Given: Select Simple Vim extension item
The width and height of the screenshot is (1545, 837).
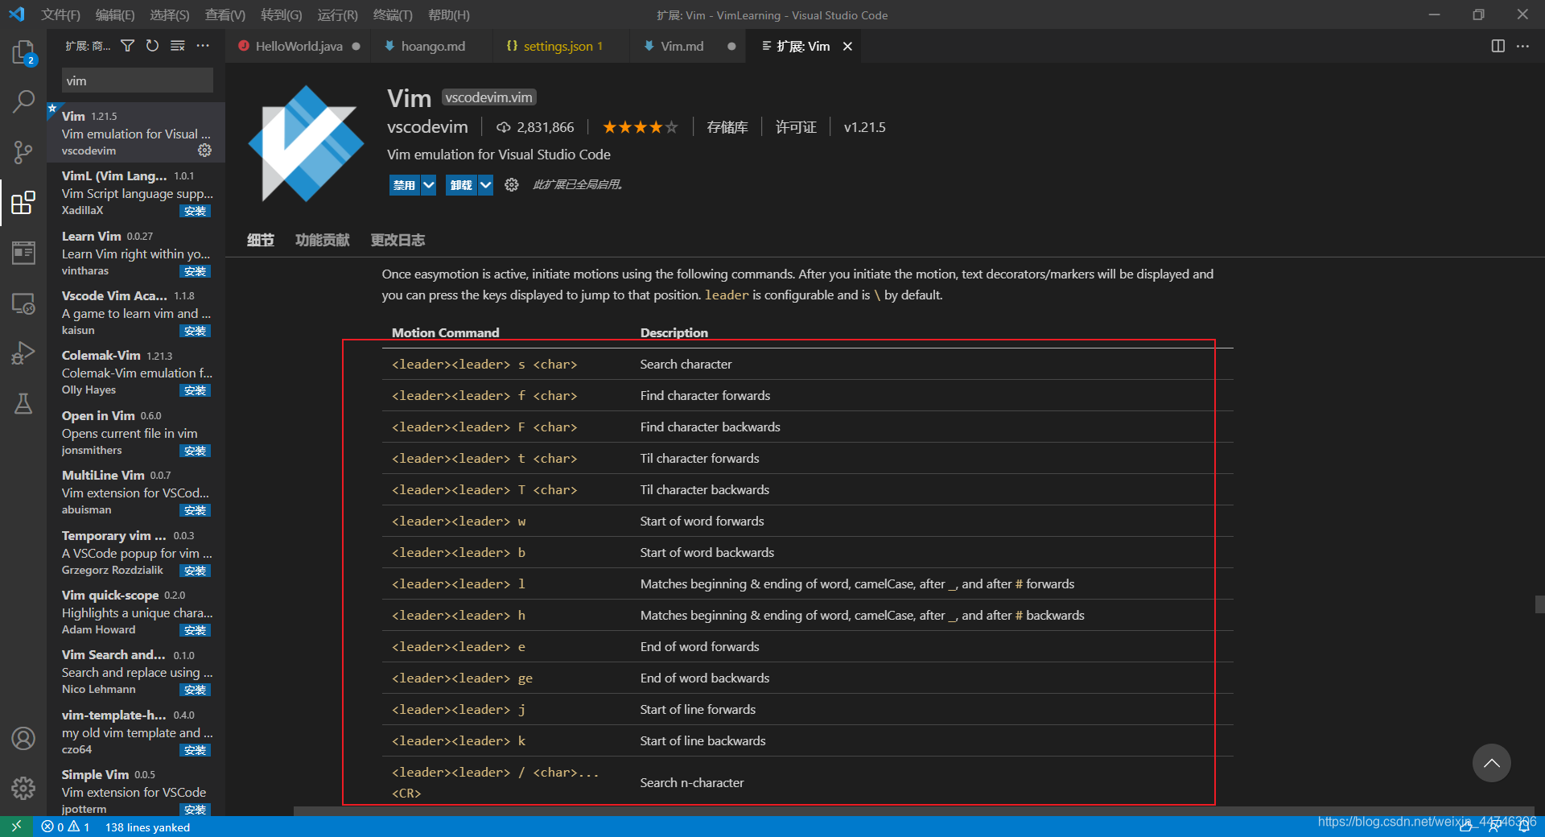Looking at the screenshot, I should (136, 791).
